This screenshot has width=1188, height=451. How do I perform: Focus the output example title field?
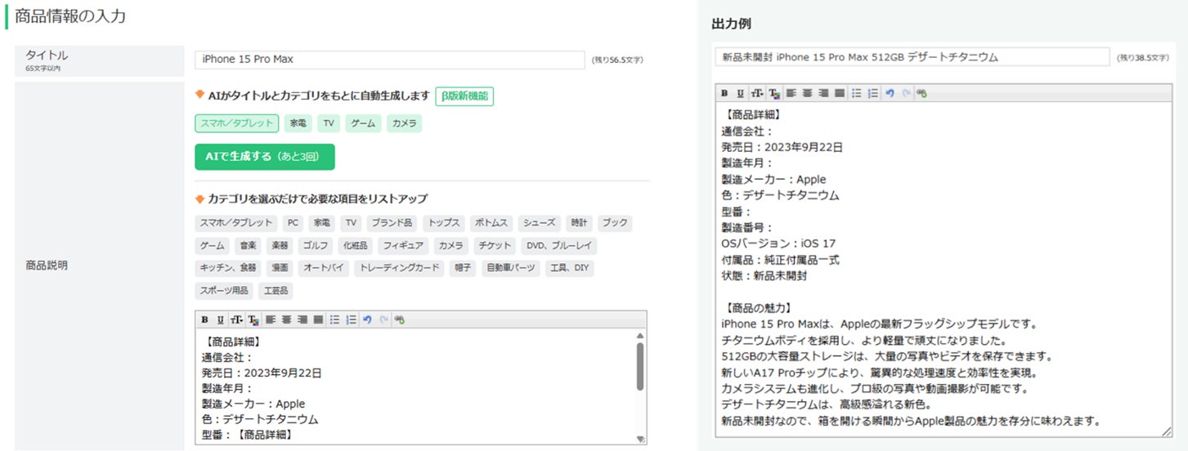[912, 57]
